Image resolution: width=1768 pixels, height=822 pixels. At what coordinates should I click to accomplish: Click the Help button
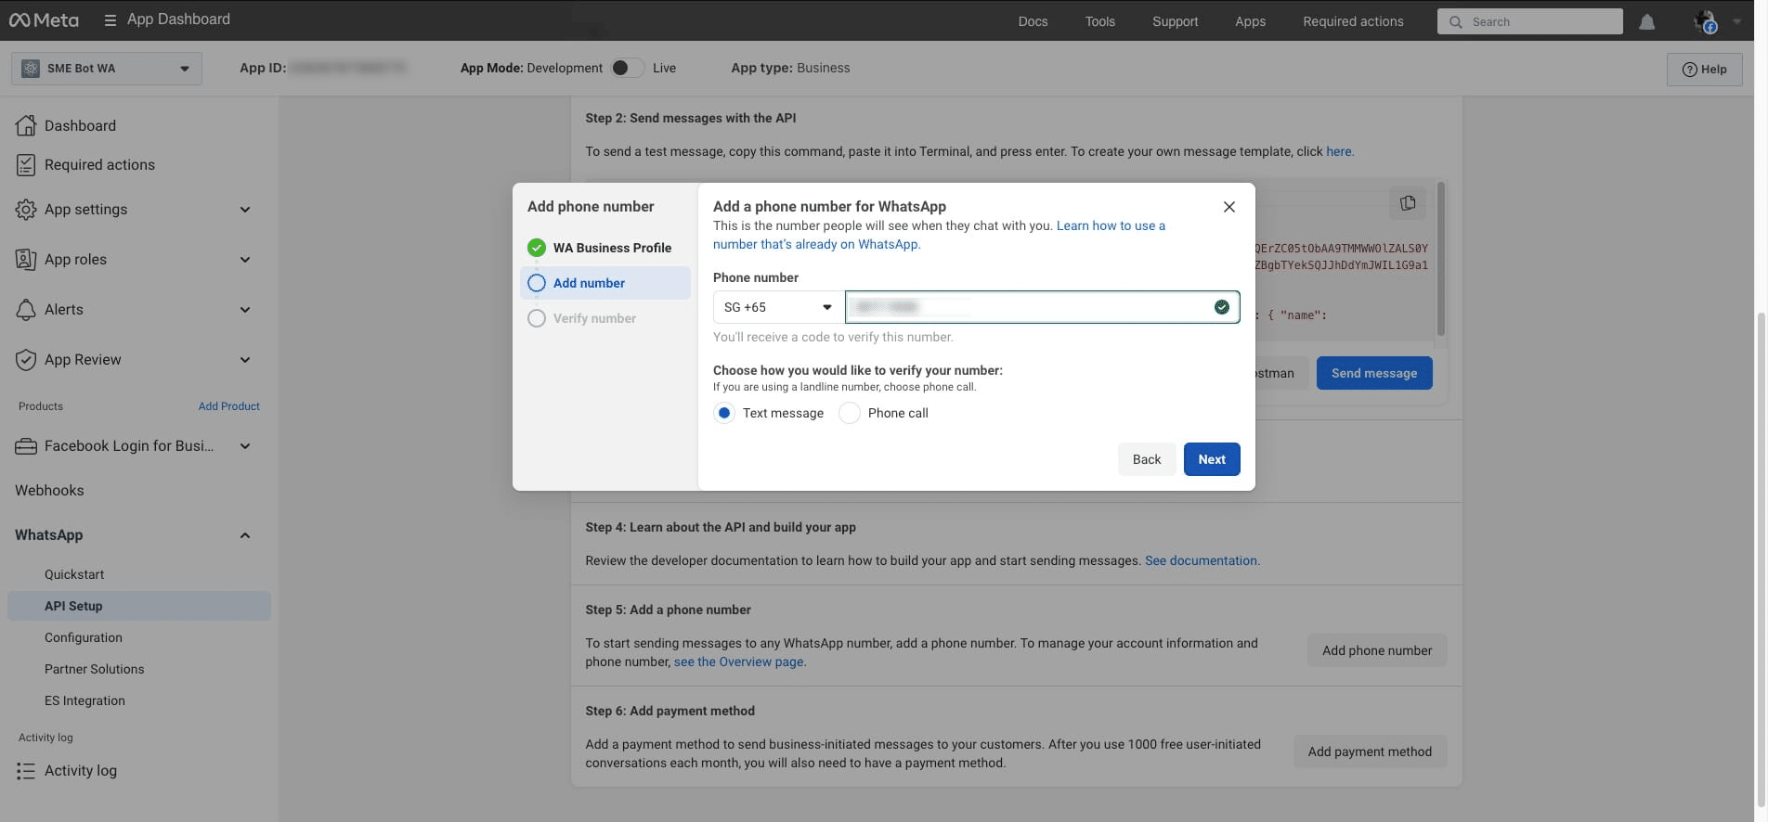coord(1704,70)
